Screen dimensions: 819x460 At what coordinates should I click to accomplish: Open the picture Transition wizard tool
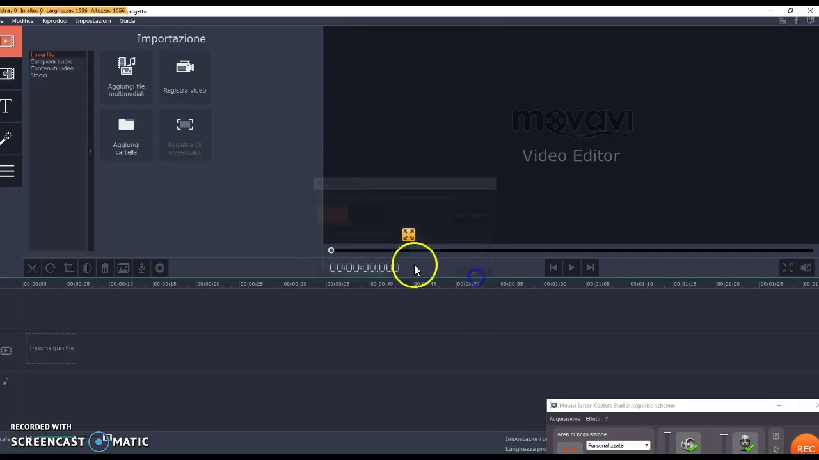pyautogui.click(x=123, y=268)
